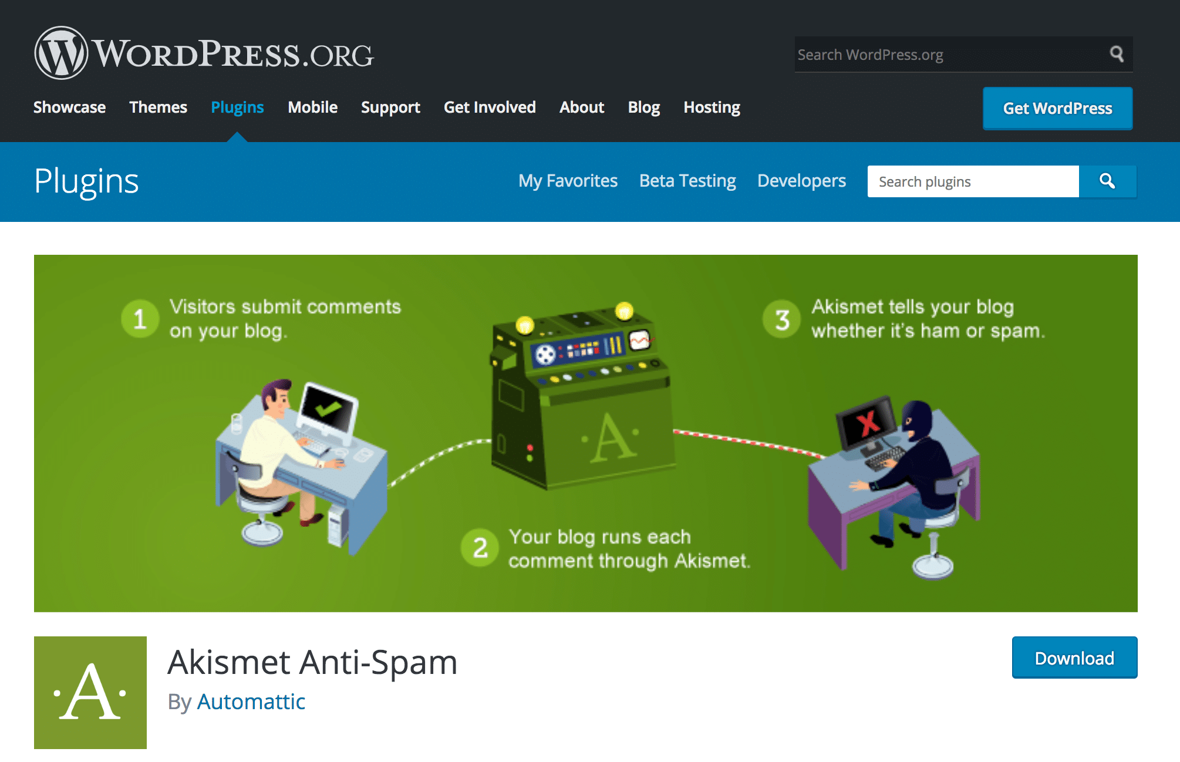Click the Get WordPress button
The image size is (1180, 762).
[1057, 109]
